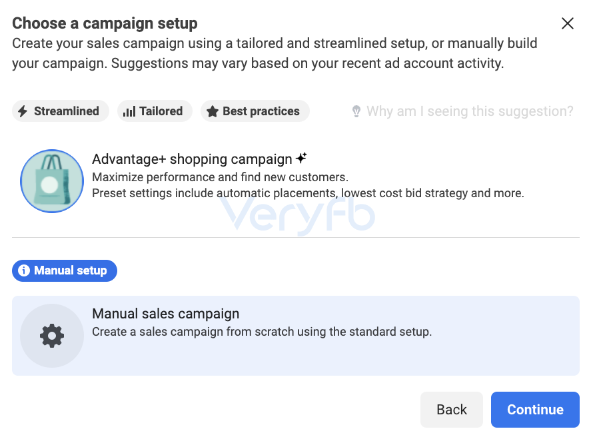Screen dimensions: 593x433
Task: Click the Best practices tag pill
Action: 255,111
